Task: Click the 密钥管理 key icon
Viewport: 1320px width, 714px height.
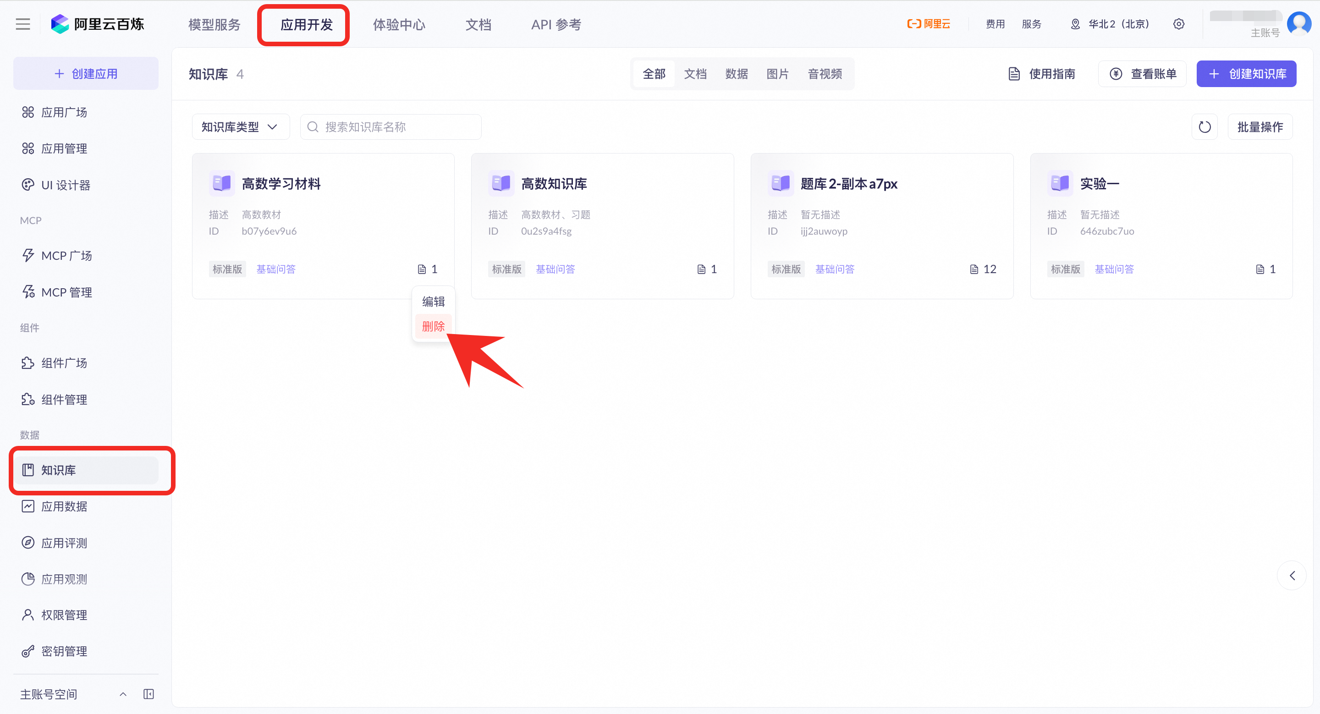Action: click(27, 651)
